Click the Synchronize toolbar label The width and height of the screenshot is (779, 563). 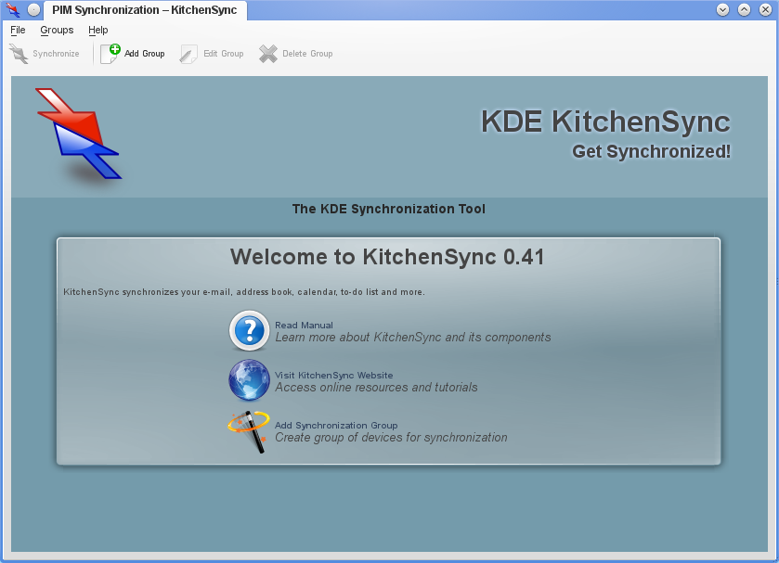pos(56,54)
